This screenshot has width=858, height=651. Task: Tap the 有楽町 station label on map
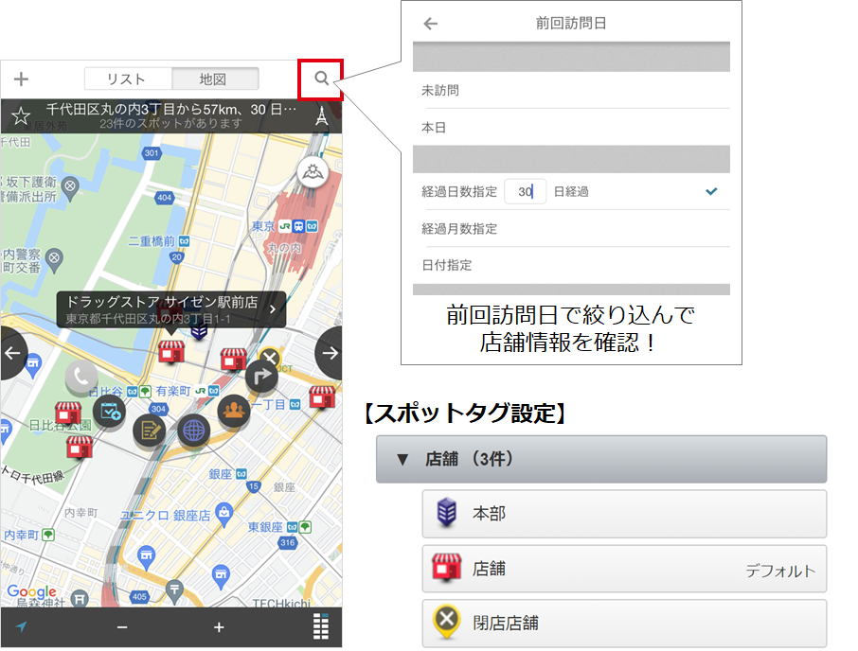pyautogui.click(x=173, y=391)
